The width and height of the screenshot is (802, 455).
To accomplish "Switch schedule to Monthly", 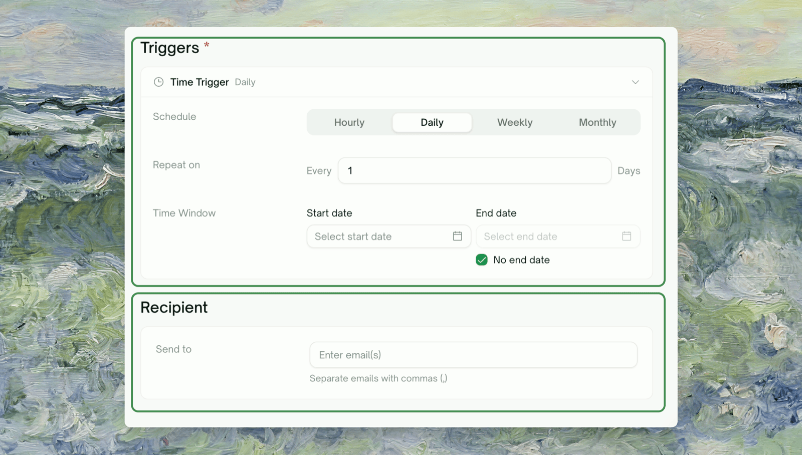I will click(597, 122).
